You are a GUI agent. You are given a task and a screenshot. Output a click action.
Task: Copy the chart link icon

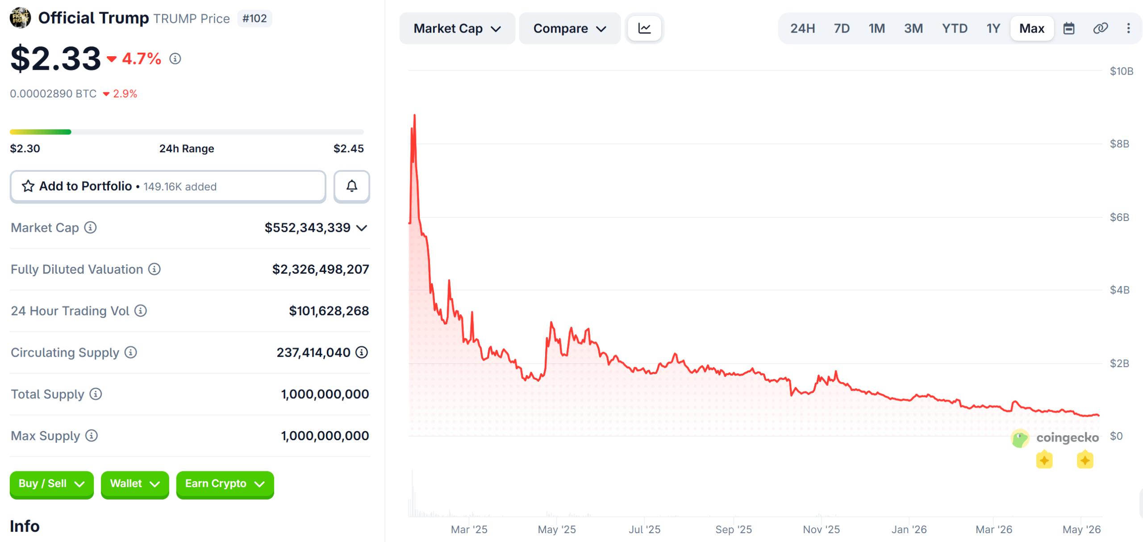1101,29
